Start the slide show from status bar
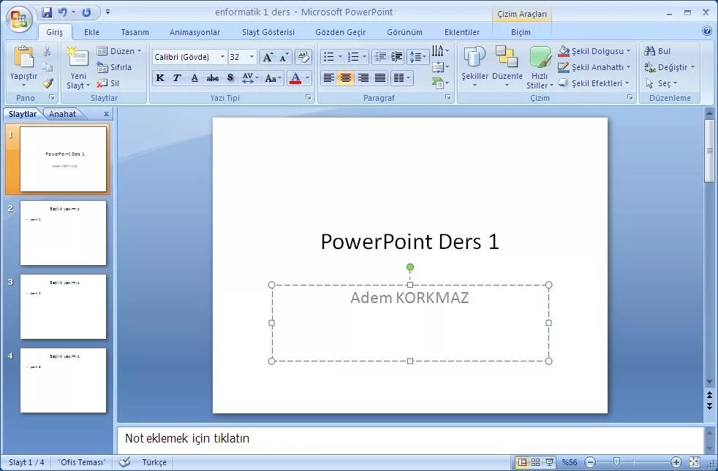 pyautogui.click(x=550, y=462)
